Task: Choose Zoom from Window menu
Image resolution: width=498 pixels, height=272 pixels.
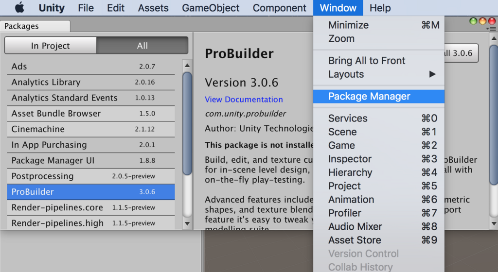Action: click(378, 38)
